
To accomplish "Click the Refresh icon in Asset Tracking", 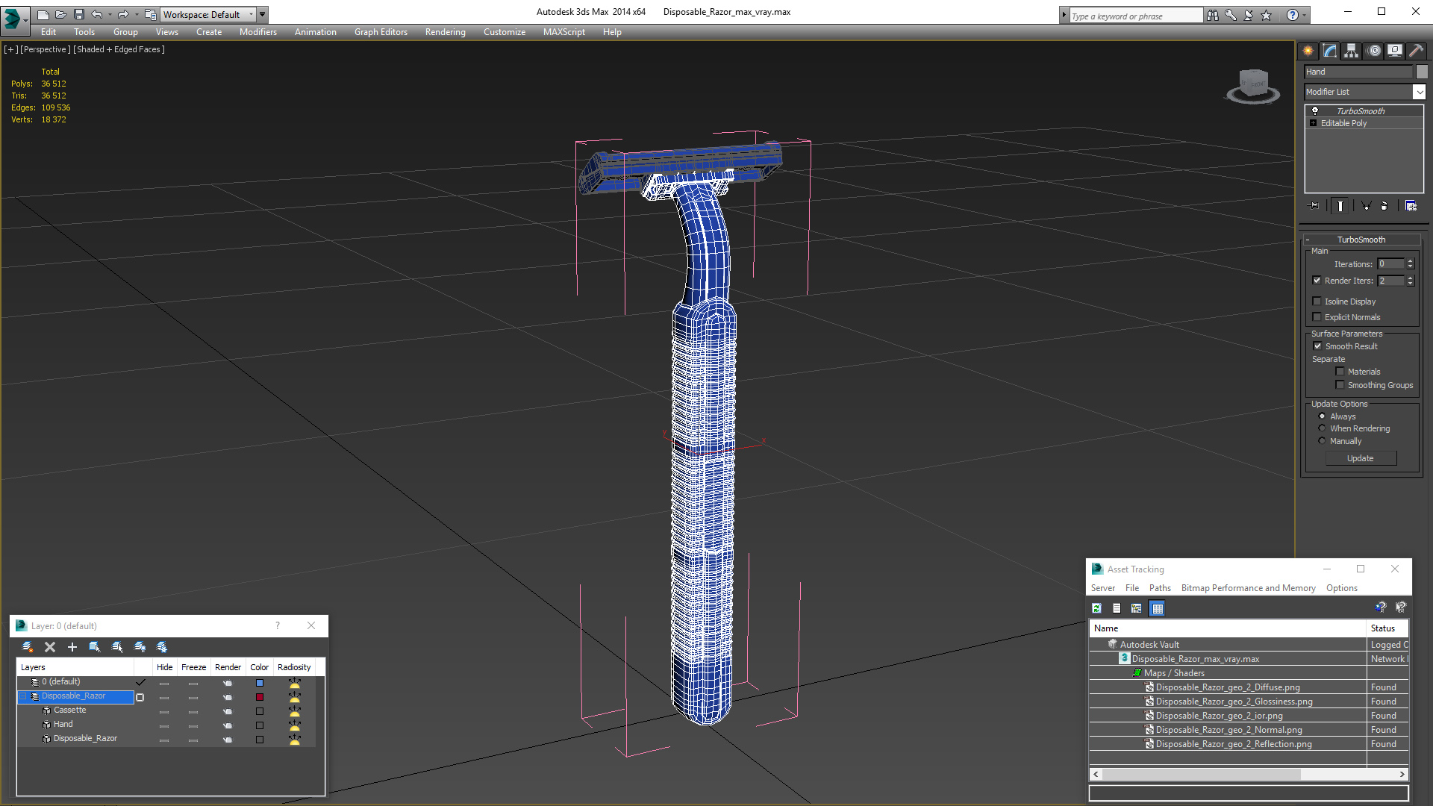I will coord(1096,608).
